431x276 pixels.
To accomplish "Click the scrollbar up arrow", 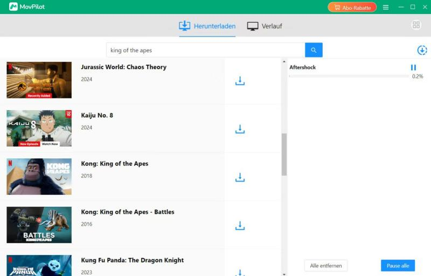I will tap(284, 62).
